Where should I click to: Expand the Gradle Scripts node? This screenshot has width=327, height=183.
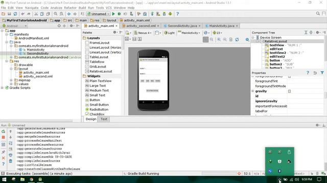[x=2, y=88]
